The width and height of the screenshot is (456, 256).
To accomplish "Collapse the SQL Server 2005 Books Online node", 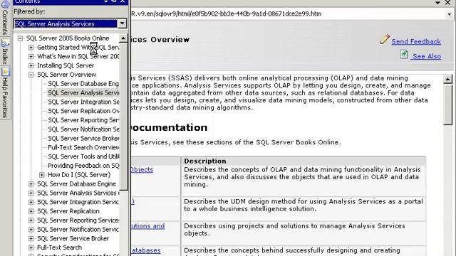I will click(20, 38).
